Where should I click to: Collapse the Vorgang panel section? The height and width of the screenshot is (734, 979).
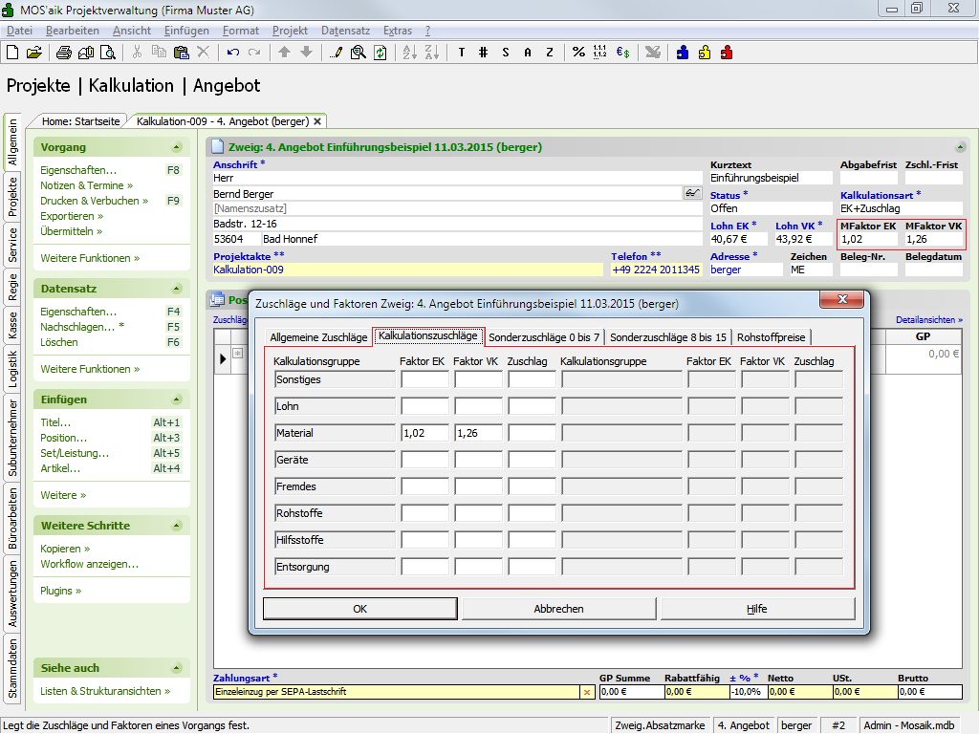[176, 147]
